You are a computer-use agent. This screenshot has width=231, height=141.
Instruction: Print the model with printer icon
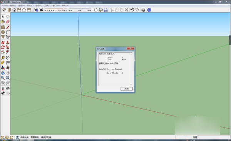(x=143, y=10)
